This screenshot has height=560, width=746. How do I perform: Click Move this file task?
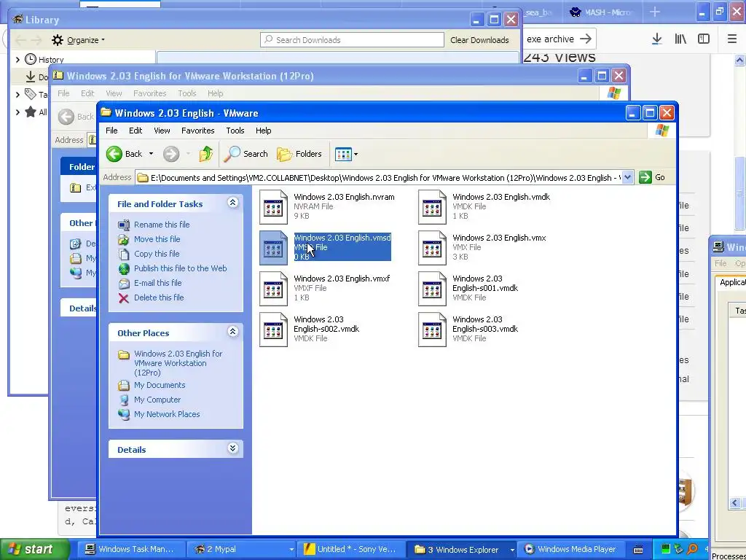[x=157, y=239]
